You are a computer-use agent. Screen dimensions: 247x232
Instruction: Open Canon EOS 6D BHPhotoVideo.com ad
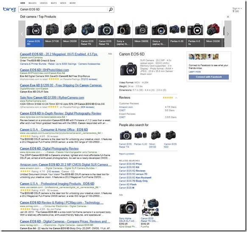pyautogui.click(x=45, y=70)
